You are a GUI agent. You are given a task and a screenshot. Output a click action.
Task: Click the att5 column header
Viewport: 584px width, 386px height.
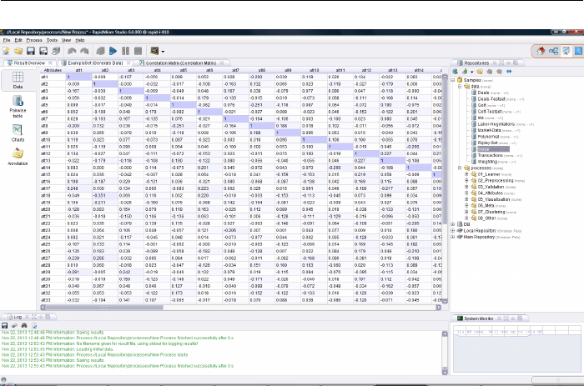183,71
